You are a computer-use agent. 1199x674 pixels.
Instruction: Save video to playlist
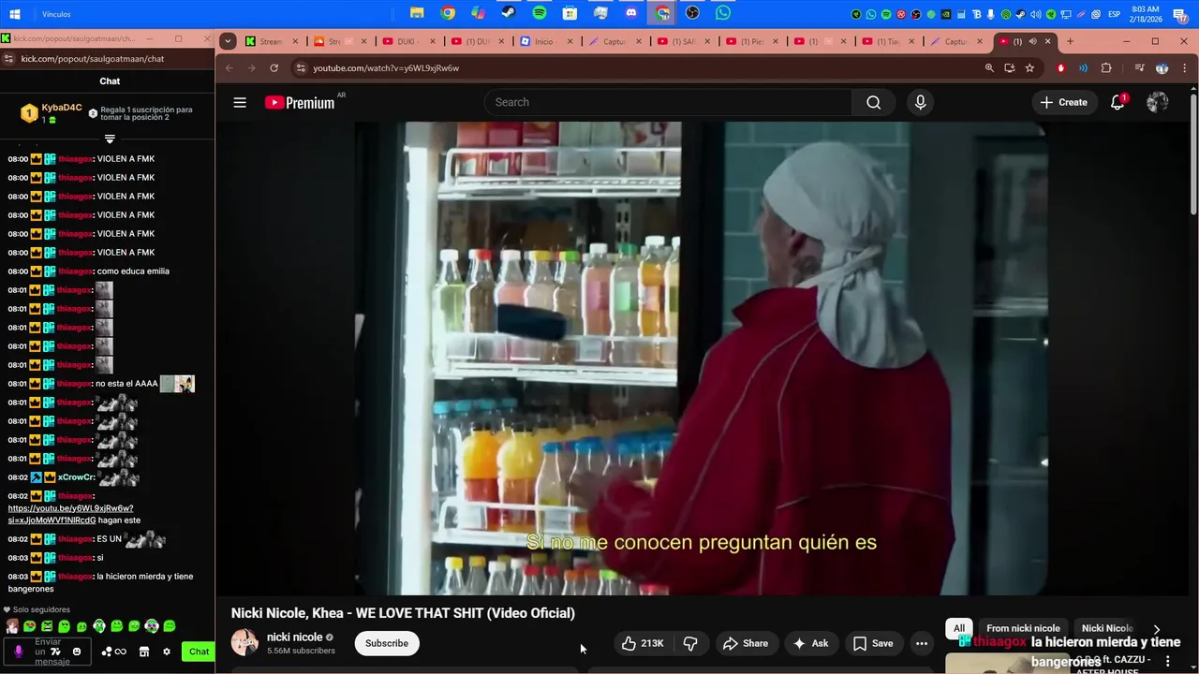pos(873,643)
